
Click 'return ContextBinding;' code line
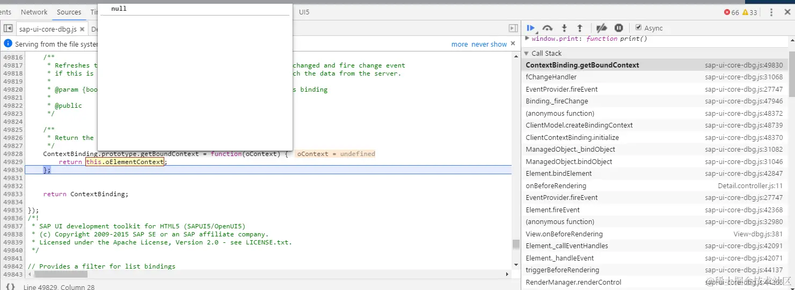[86, 194]
